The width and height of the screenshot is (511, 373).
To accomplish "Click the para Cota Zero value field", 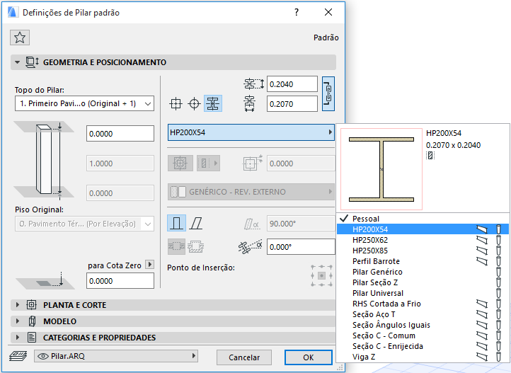I will pos(120,281).
